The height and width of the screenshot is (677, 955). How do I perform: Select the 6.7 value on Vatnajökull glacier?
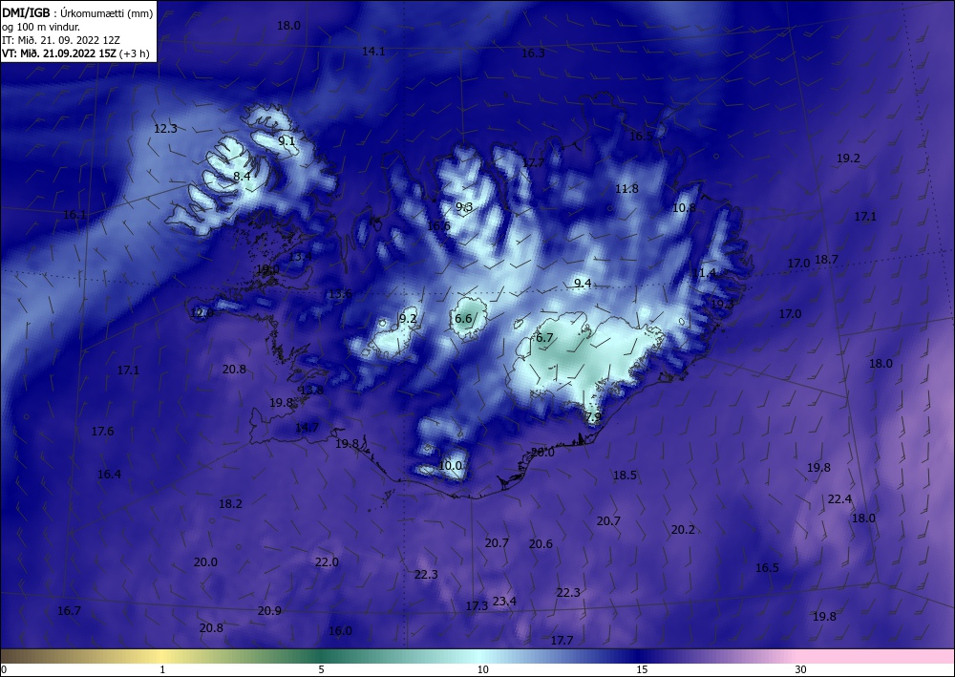click(544, 337)
